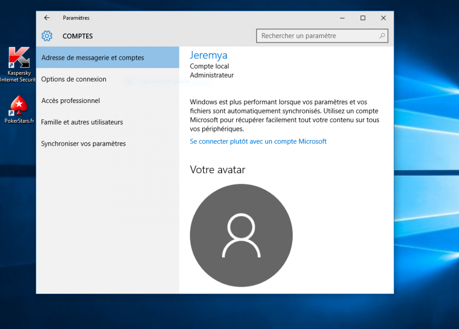Click the default user avatar picture
459x329 pixels.
click(x=241, y=235)
